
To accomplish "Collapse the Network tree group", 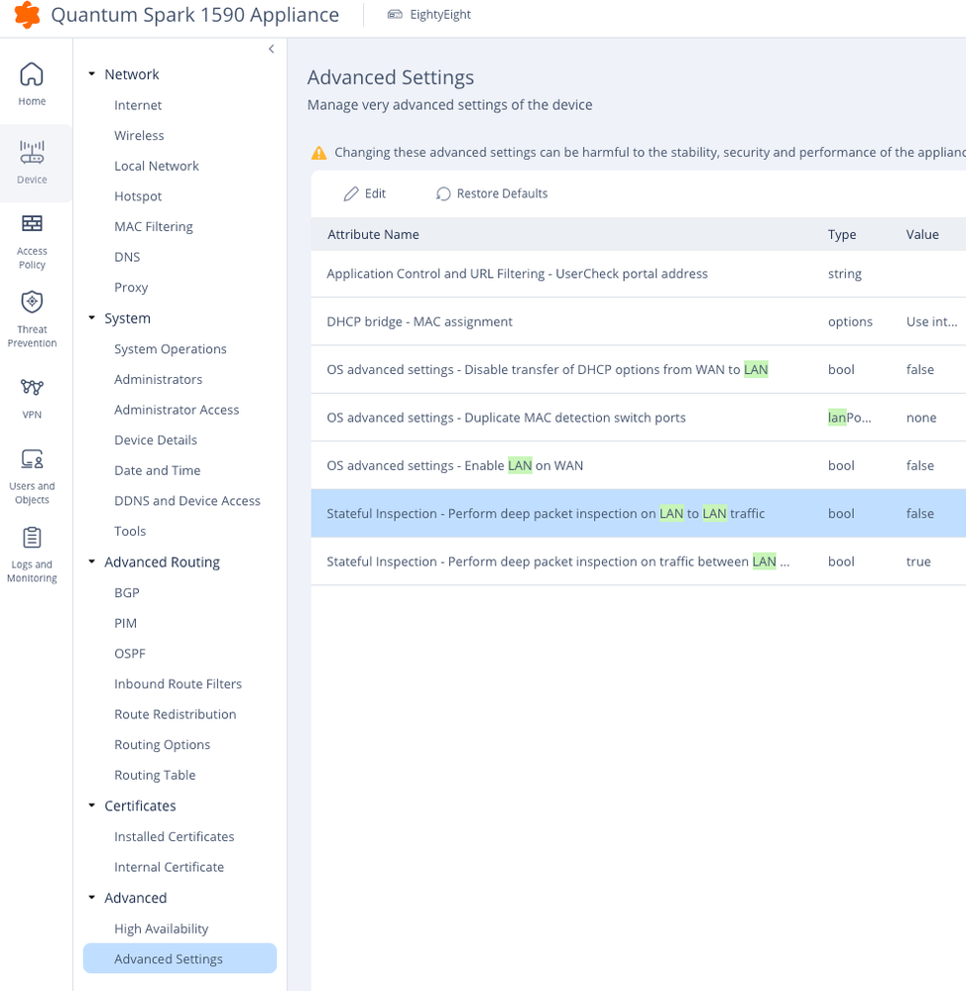I will pos(91,74).
